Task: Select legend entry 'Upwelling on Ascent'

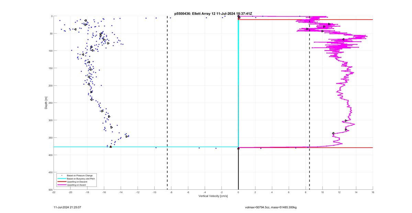Action: pos(77,185)
